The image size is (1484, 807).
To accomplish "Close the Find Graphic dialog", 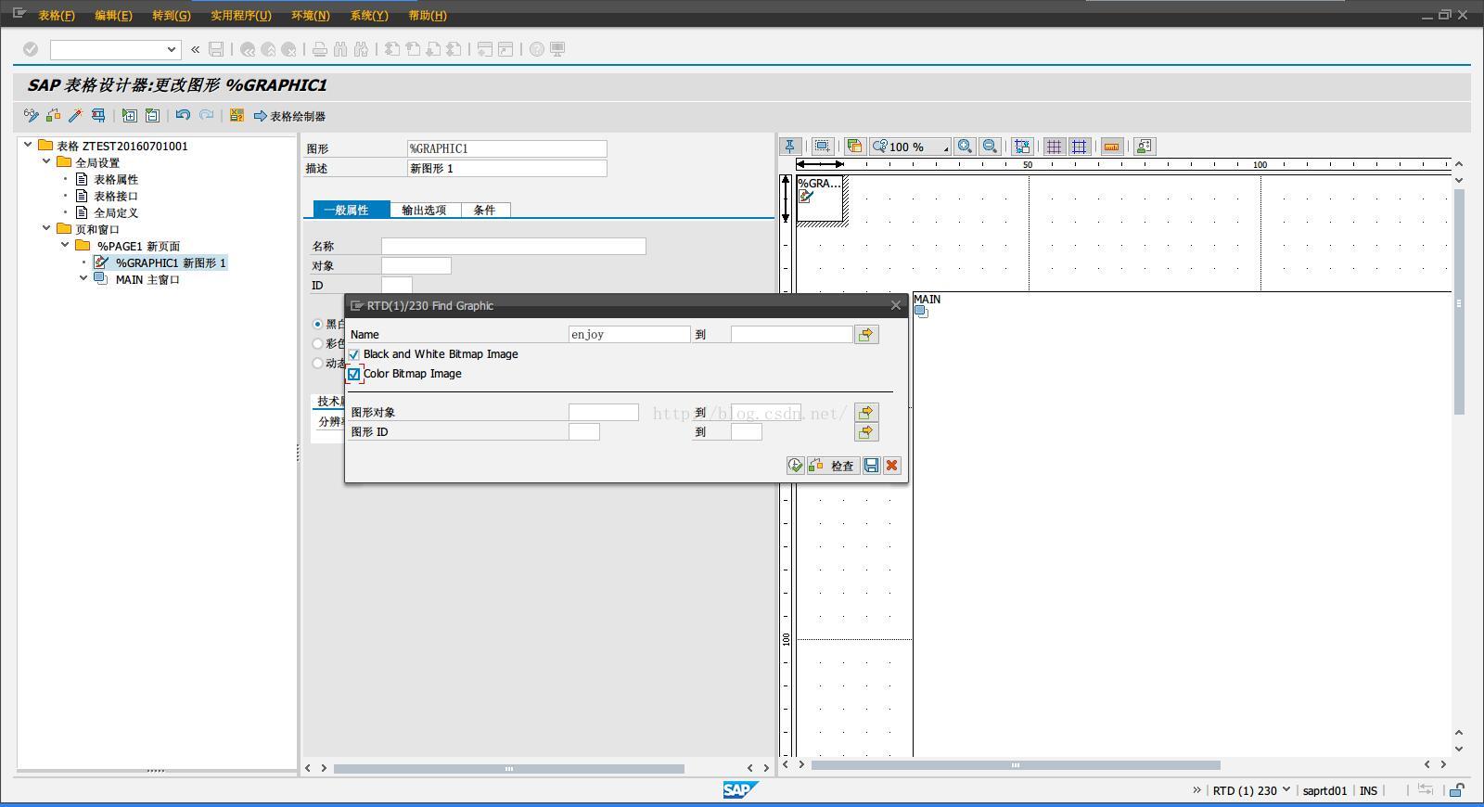I will click(x=895, y=305).
